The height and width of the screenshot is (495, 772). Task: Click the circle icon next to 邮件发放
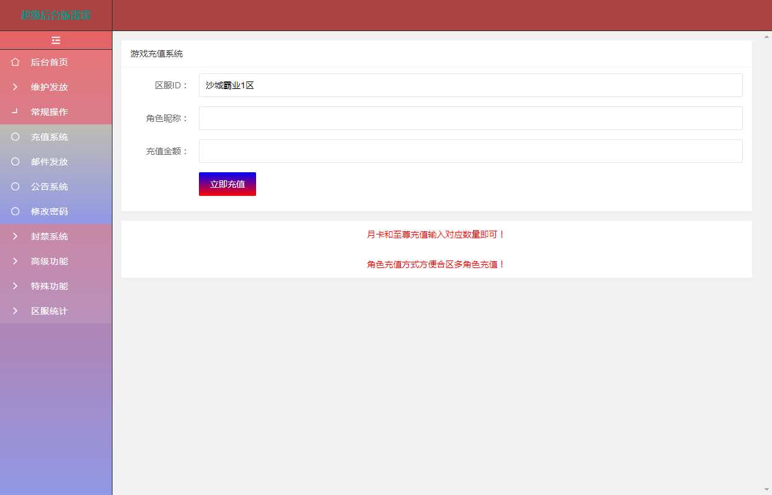tap(15, 162)
